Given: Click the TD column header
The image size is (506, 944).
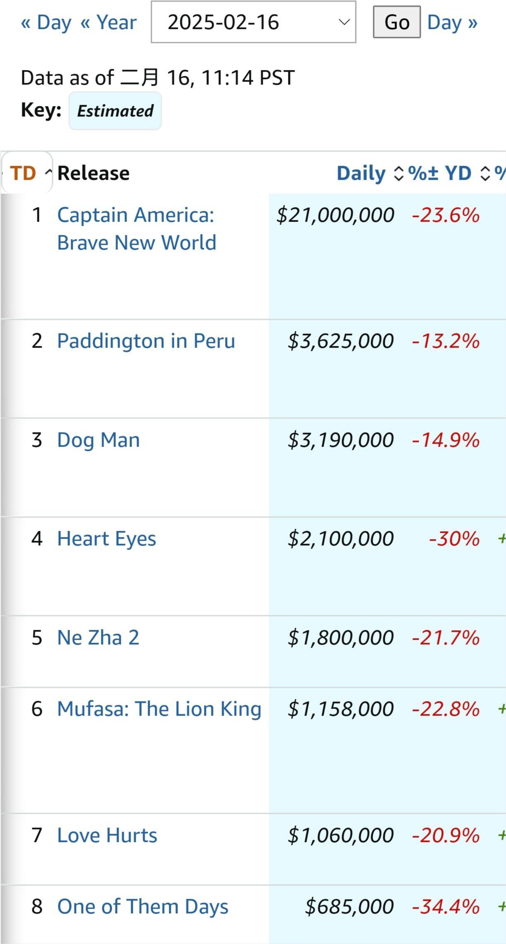Looking at the screenshot, I should (x=23, y=173).
